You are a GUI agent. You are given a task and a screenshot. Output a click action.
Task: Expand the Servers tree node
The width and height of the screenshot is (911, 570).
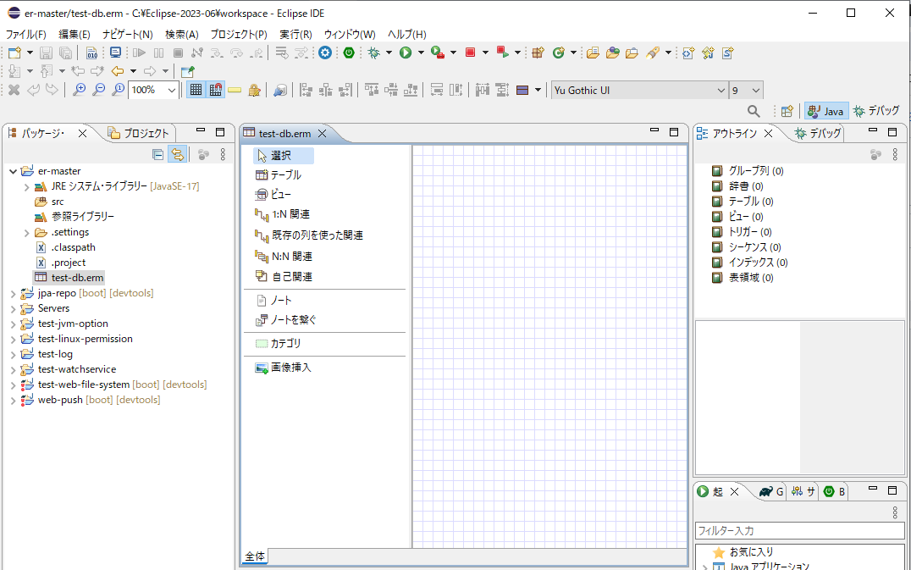[12, 307]
